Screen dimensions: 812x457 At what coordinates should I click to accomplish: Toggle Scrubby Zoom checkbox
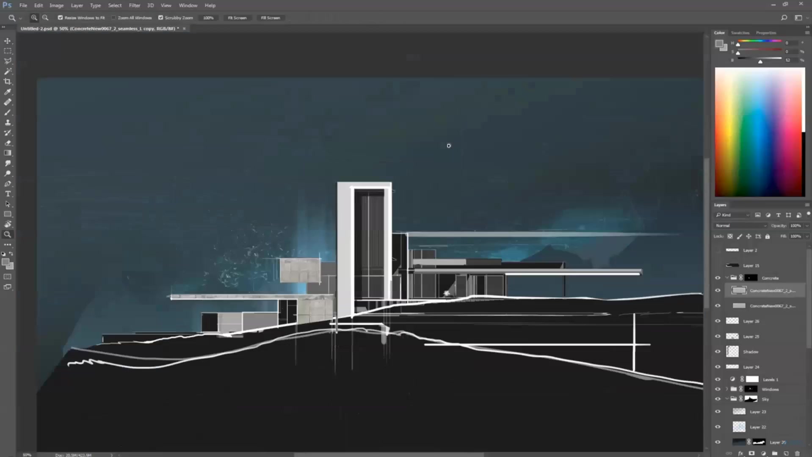161,18
